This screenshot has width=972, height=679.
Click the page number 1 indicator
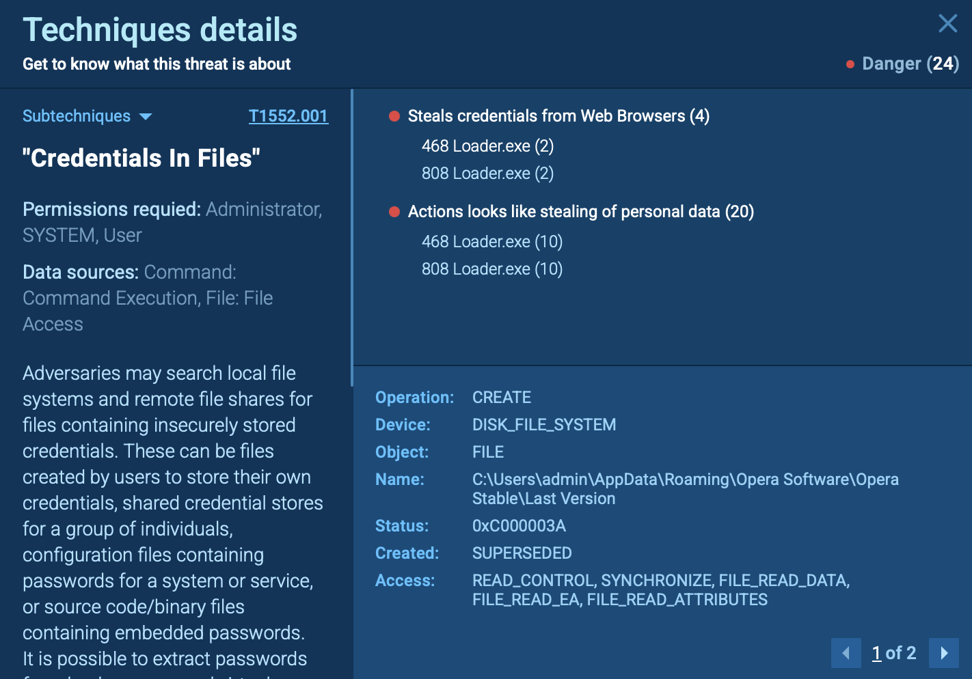876,653
